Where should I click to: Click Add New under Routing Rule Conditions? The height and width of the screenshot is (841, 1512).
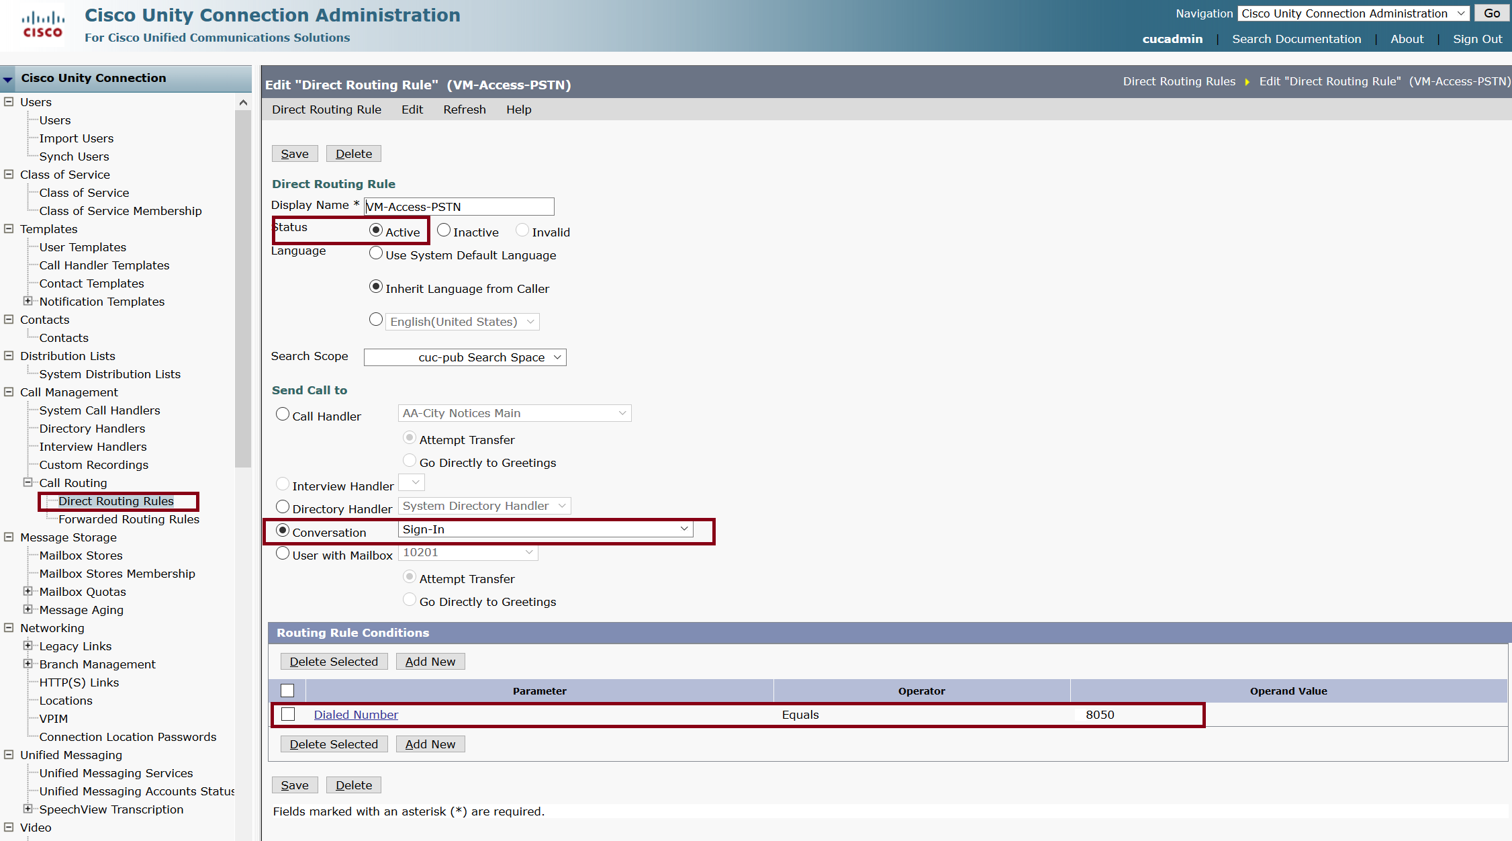click(x=430, y=661)
